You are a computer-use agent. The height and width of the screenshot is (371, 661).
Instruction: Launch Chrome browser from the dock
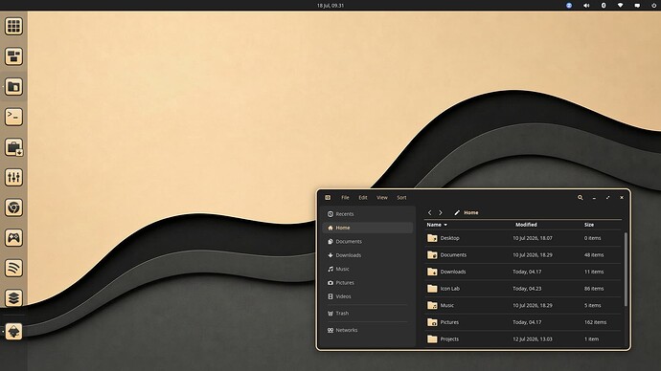click(x=13, y=207)
